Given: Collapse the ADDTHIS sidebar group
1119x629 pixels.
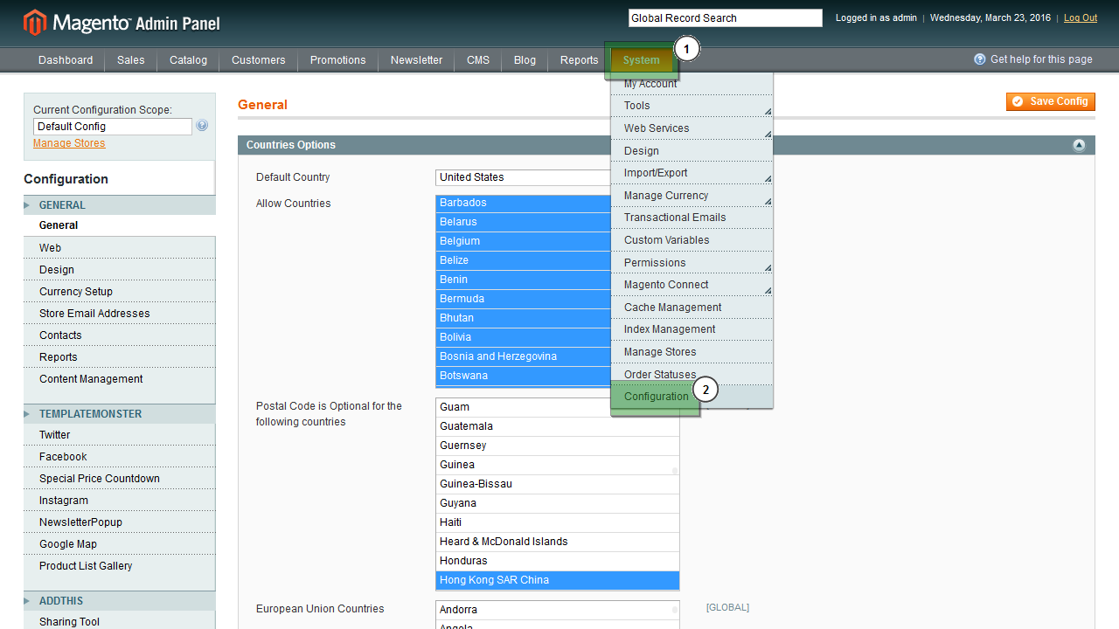Looking at the screenshot, I should pos(120,601).
